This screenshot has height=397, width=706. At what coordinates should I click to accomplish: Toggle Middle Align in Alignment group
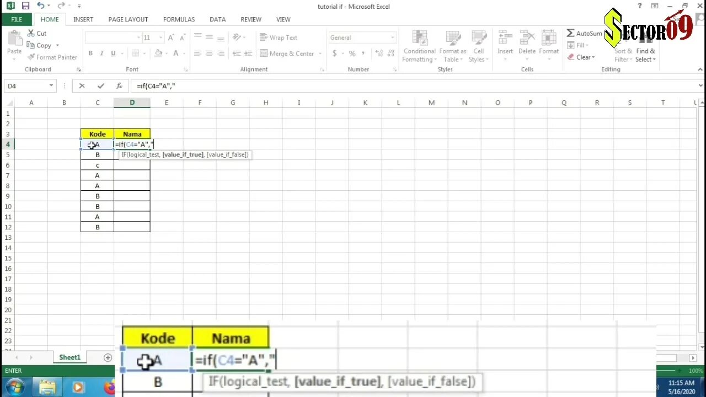[x=209, y=37]
